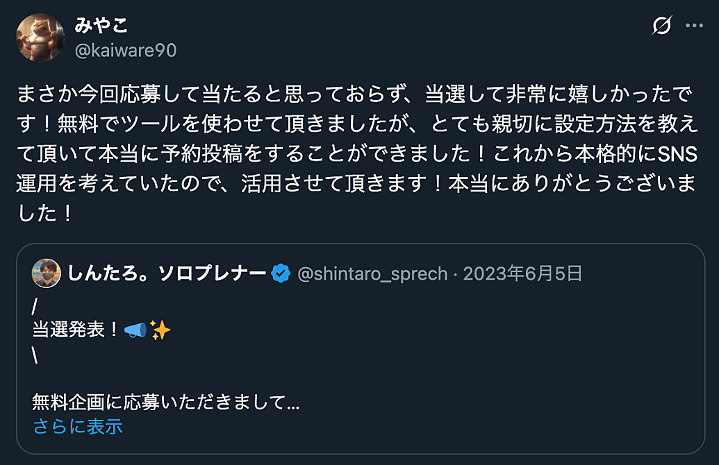Click the forward slash above 当選発表
This screenshot has height=465, width=719.
coord(35,306)
